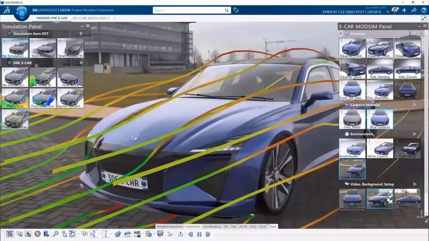The height and width of the screenshot is (241, 429).
Task: Switch to the Live Rendering tab
Action: (x=212, y=226)
